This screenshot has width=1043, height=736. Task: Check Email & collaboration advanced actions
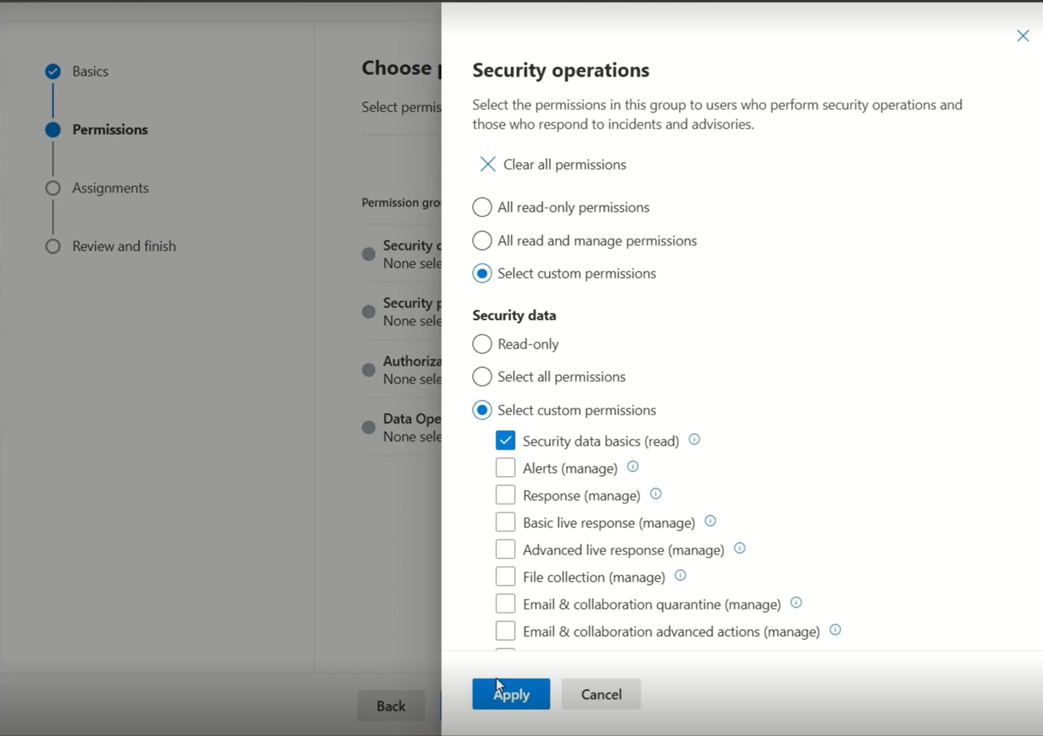505,630
